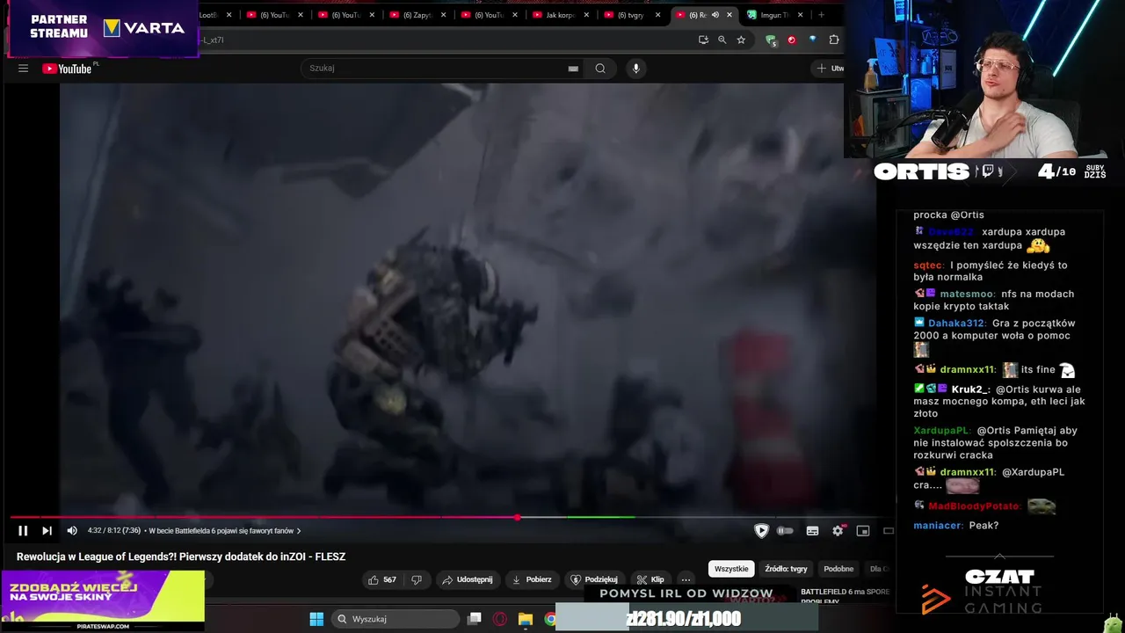
Task: Click the search magnifier button
Action: [x=600, y=68]
